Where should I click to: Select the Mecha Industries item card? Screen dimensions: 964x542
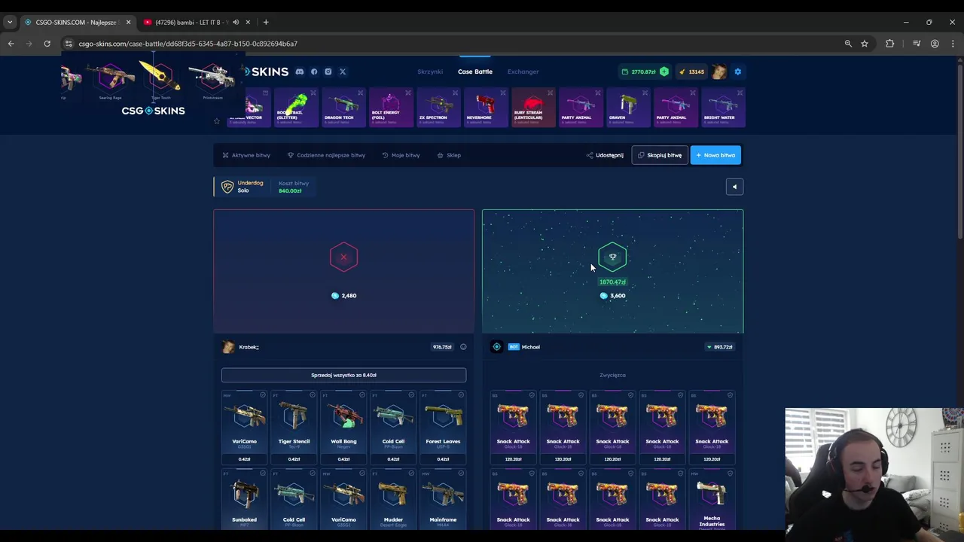(x=712, y=498)
